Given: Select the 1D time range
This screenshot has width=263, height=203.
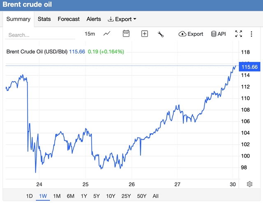Looking at the screenshot, I should click(30, 196).
